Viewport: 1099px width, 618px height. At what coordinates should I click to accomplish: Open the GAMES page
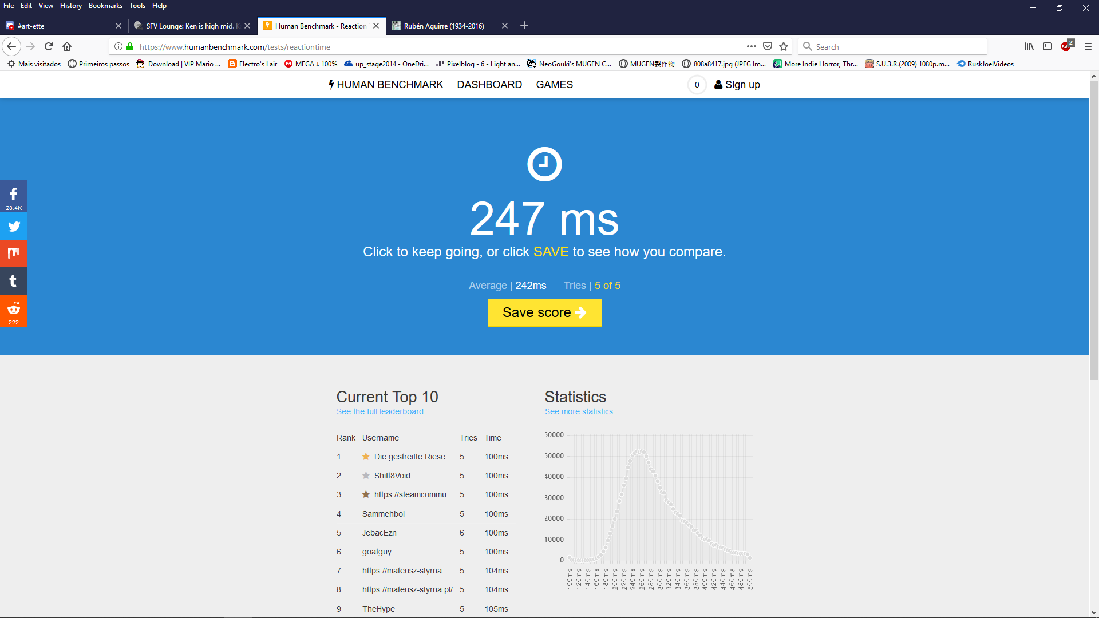tap(554, 85)
